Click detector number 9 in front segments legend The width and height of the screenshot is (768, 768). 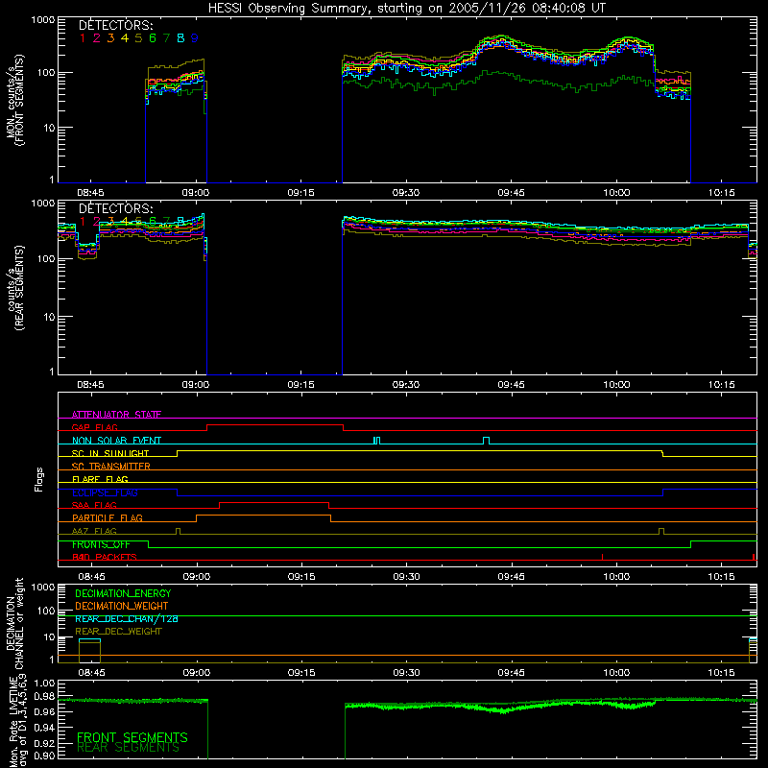pyautogui.click(x=195, y=38)
